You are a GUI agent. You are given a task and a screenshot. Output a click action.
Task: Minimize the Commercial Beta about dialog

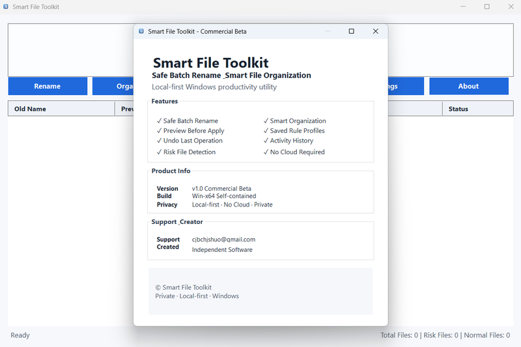tap(328, 31)
